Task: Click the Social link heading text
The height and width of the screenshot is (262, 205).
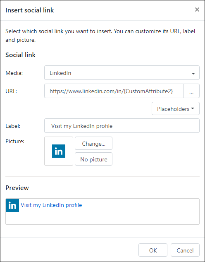Action: click(x=20, y=55)
